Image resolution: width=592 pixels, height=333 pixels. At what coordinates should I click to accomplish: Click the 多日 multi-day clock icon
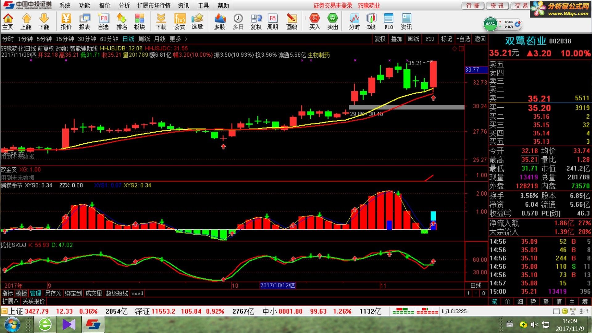238,22
